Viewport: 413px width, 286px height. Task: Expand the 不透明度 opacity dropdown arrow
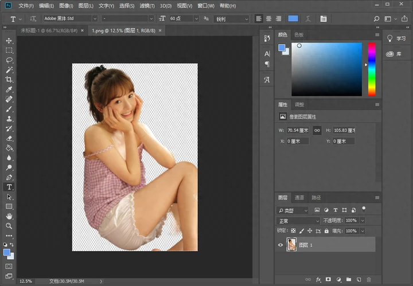pos(363,221)
